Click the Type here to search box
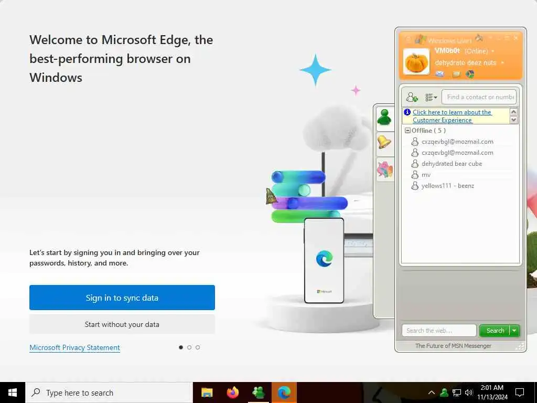537x403 pixels. pyautogui.click(x=109, y=393)
